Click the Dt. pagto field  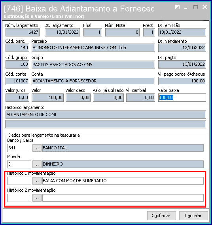(x=182, y=65)
